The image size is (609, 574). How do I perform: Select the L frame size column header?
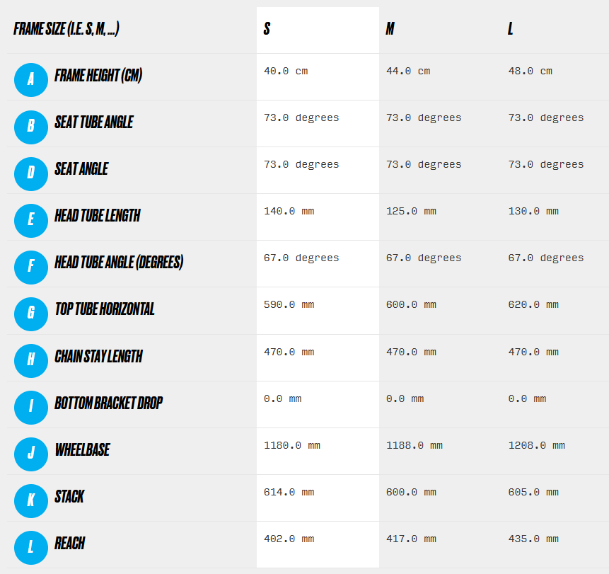pos(511,30)
